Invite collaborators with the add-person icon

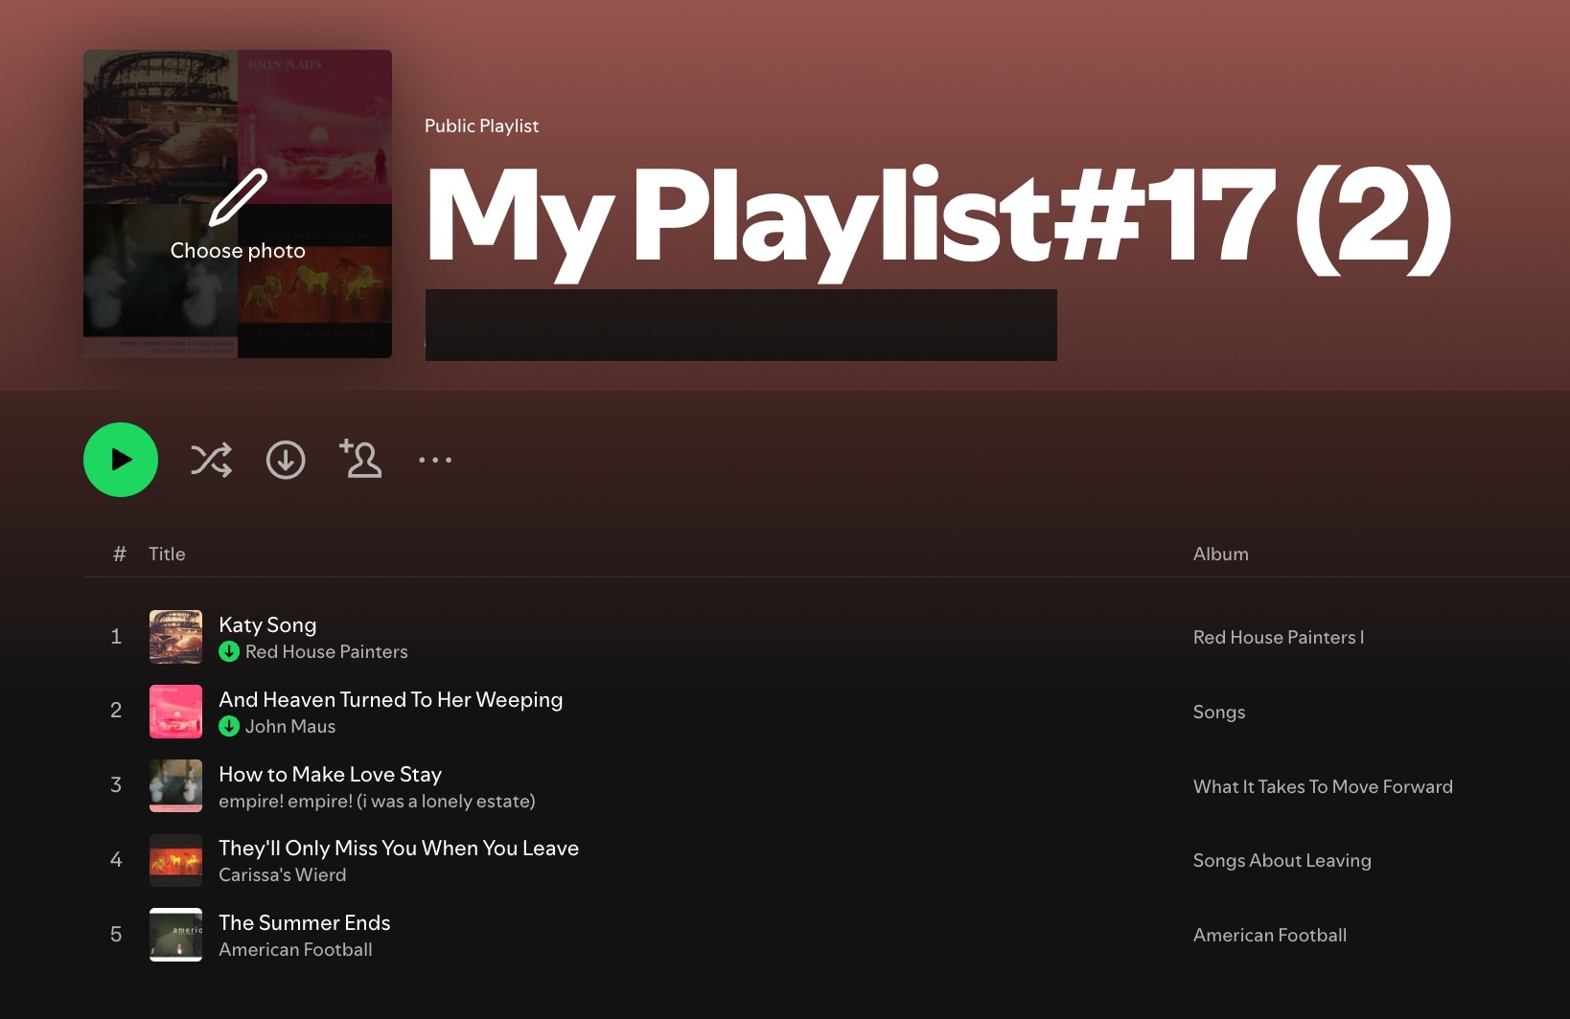click(x=360, y=459)
